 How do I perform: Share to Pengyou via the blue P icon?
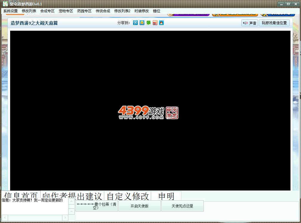(x=135, y=23)
